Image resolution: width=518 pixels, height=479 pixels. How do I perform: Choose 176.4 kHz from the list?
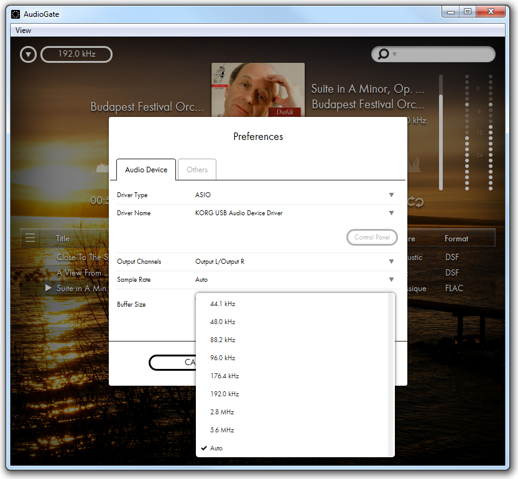[x=292, y=376]
